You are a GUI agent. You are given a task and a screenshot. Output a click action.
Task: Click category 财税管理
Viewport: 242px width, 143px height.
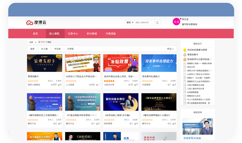(108, 124)
